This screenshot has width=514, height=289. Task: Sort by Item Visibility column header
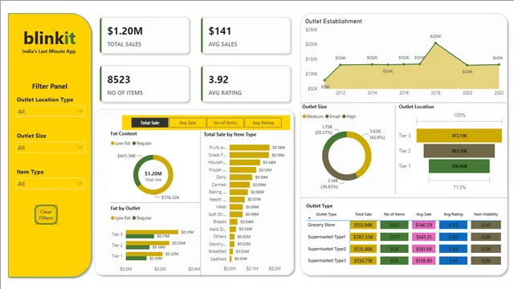486,214
